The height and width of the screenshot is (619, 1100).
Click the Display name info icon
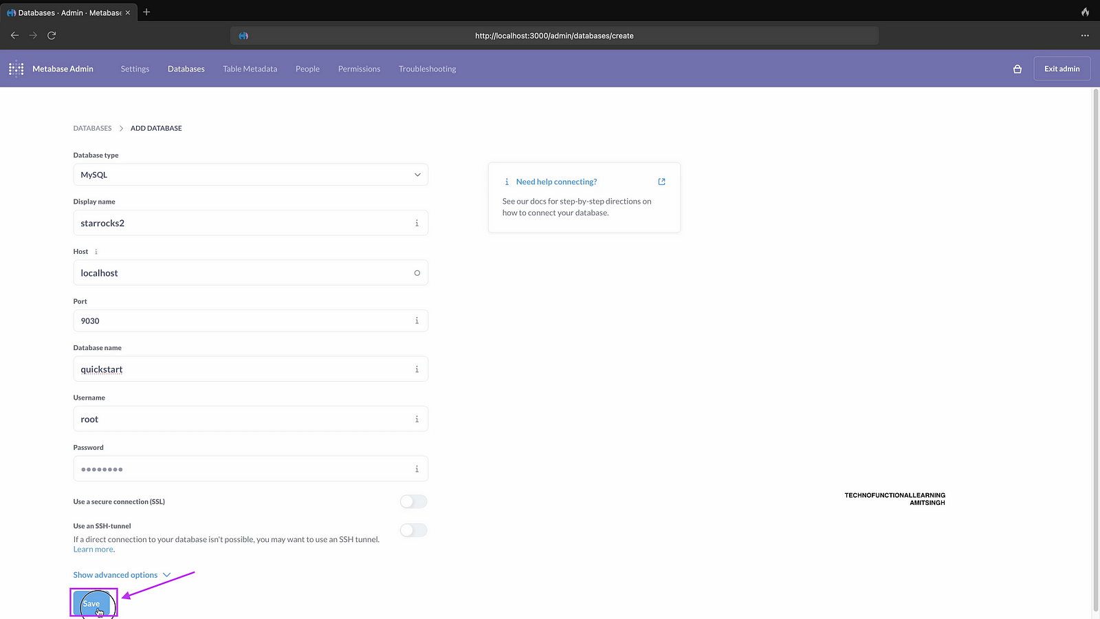417,223
